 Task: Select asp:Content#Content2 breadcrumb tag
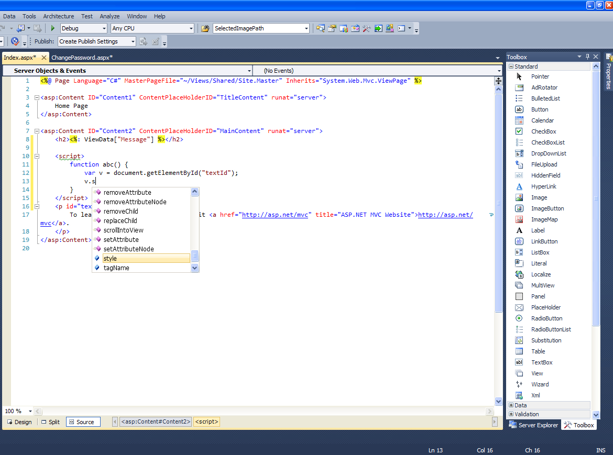click(156, 422)
